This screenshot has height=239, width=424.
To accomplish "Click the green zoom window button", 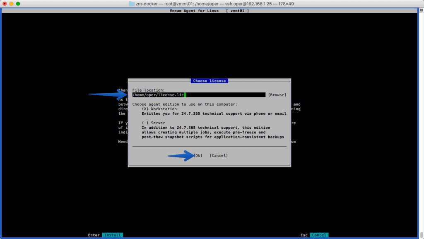I will 18,4.
